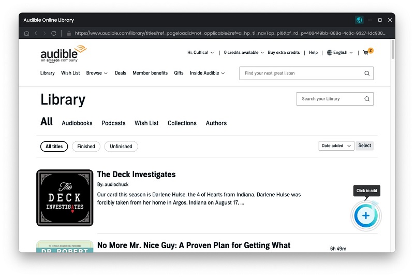Open the Buy extra credits link
The height and width of the screenshot is (277, 414).
point(284,52)
